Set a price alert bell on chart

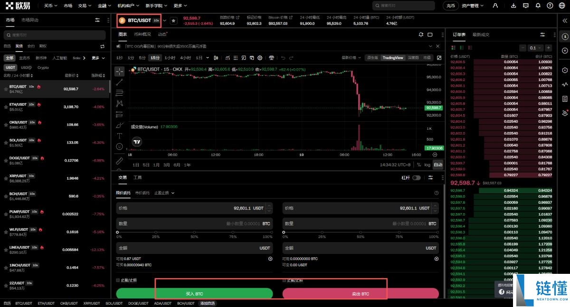(421, 35)
